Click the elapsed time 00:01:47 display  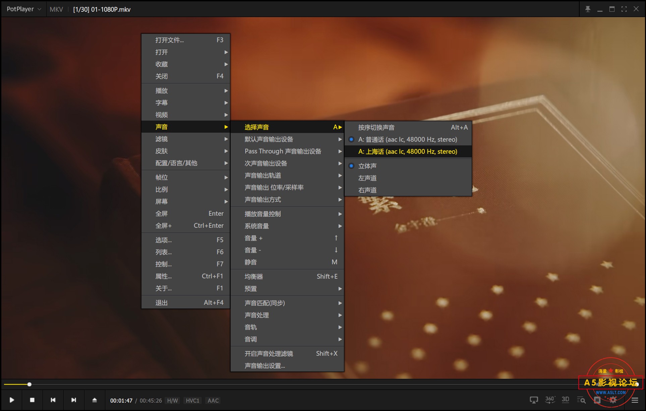121,401
